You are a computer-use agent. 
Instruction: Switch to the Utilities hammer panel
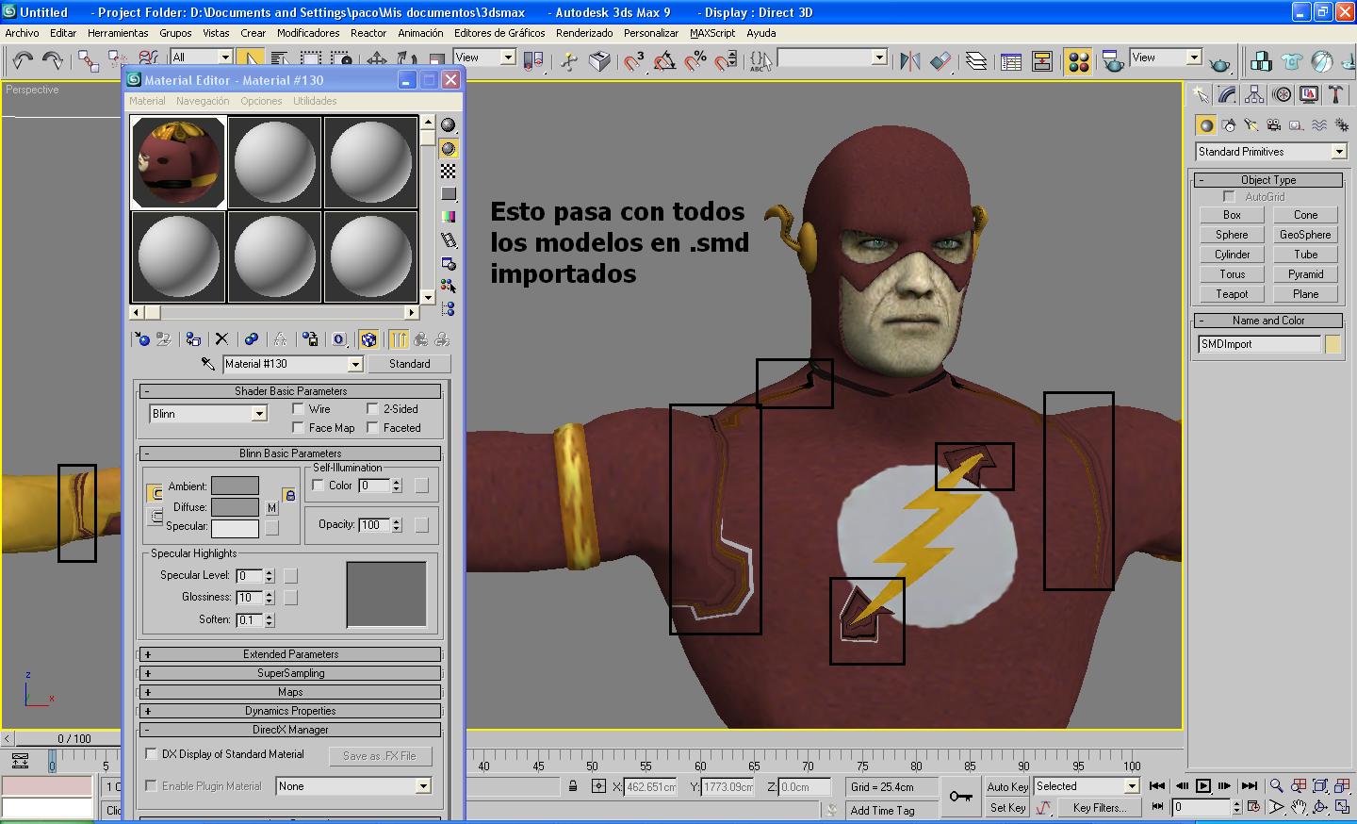[x=1335, y=94]
